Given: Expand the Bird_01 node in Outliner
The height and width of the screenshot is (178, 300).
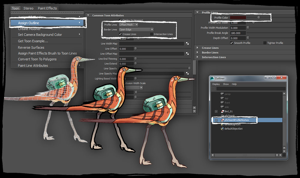Looking at the screenshot, I should tap(216, 111).
